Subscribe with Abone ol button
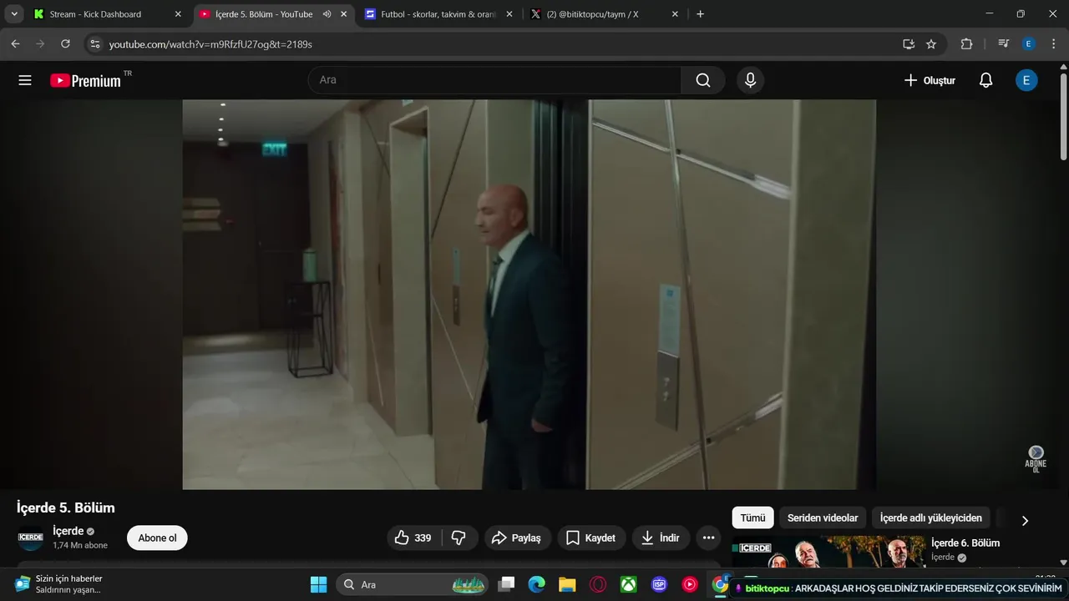1069x601 pixels. (157, 538)
